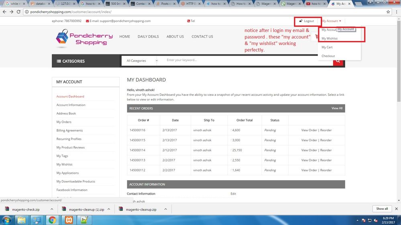
Task: Click the Pondicherry Shopping logo
Action: [x=85, y=38]
